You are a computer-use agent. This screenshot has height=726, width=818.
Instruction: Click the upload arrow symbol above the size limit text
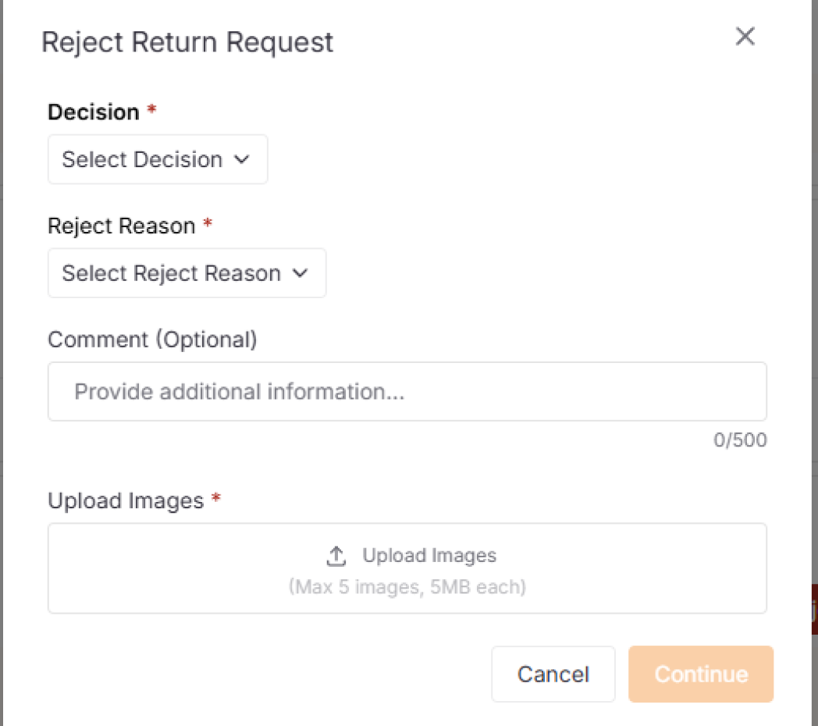tap(336, 555)
